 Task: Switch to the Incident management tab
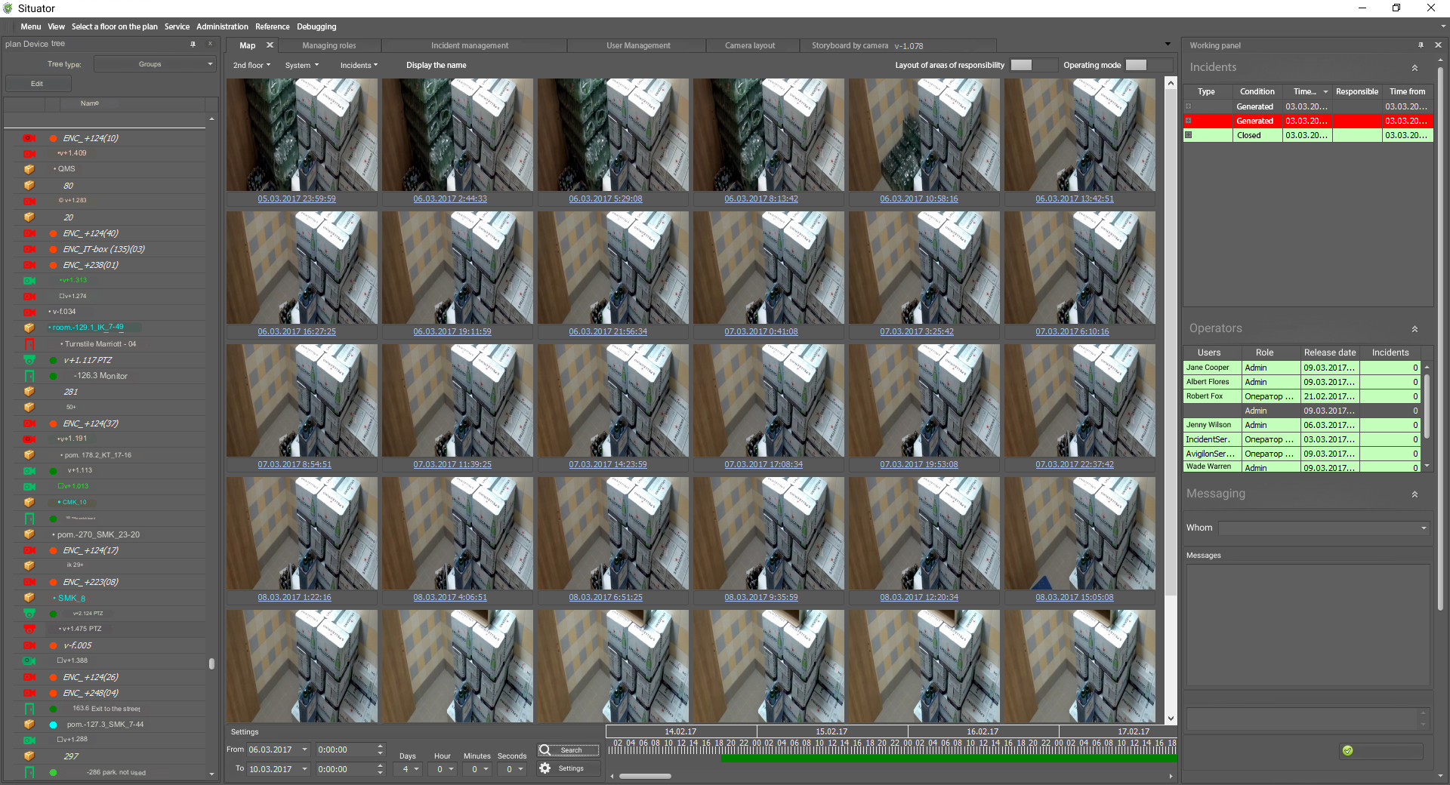pos(469,46)
